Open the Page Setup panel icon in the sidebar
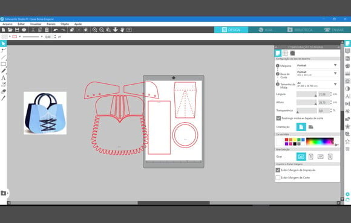This screenshot has height=223, width=351. tap(347, 44)
